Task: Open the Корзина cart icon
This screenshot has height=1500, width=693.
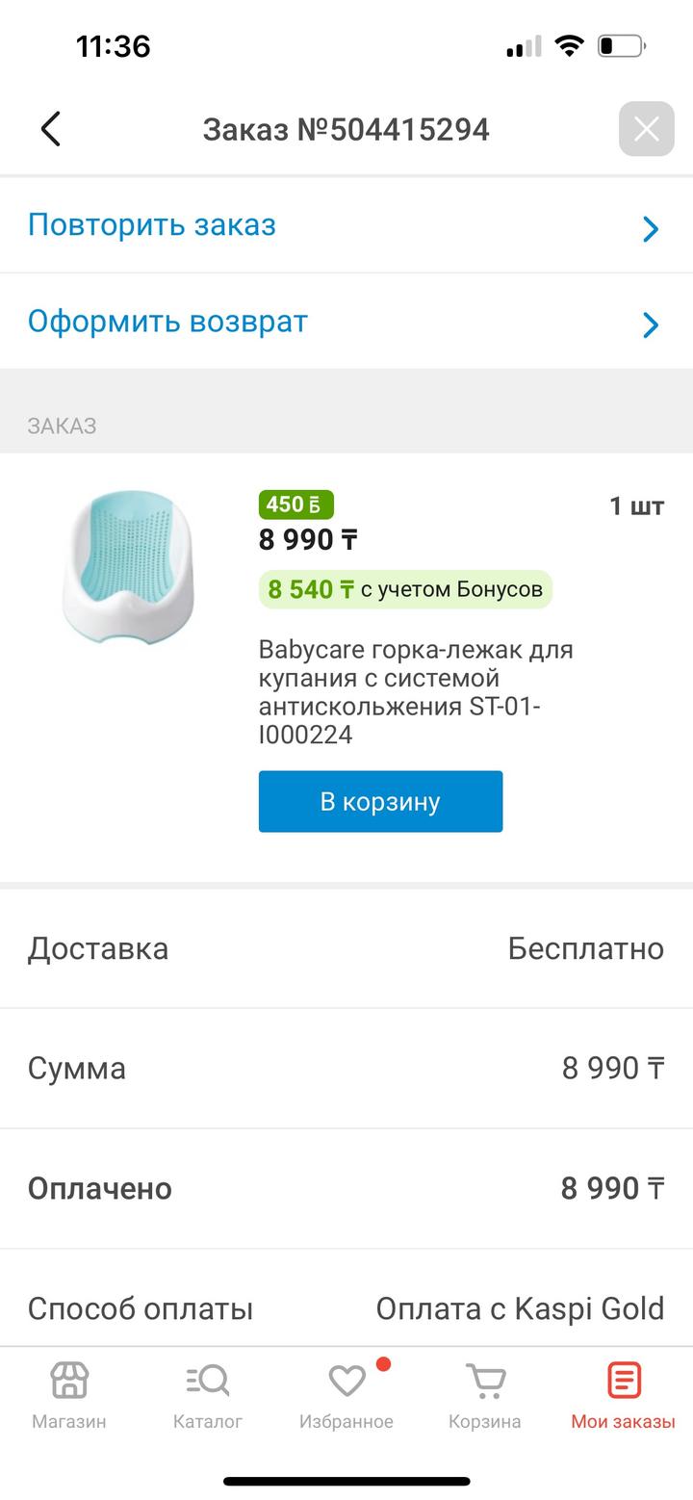Action: 485,1382
